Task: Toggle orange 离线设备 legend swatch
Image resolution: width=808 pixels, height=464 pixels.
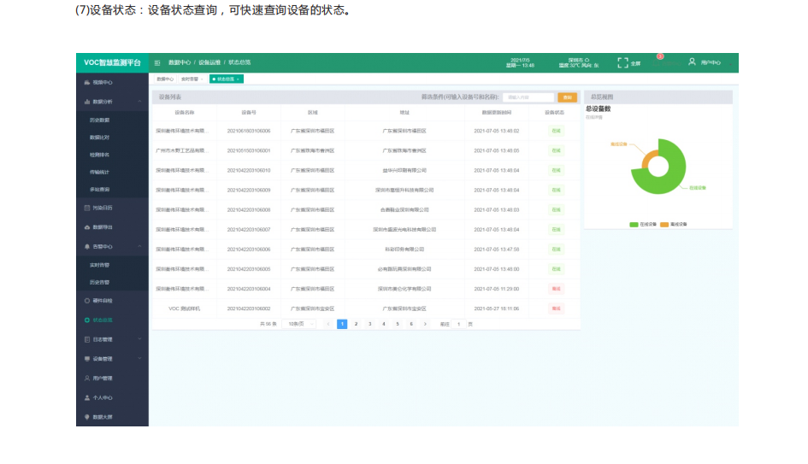Action: point(664,225)
